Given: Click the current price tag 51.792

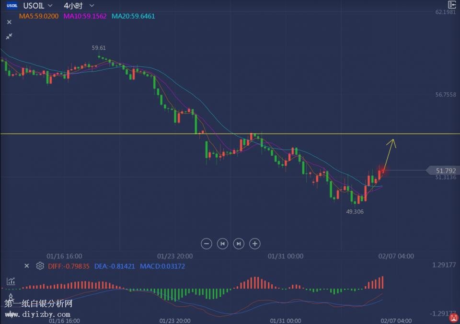Looking at the screenshot, I should pos(445,171).
